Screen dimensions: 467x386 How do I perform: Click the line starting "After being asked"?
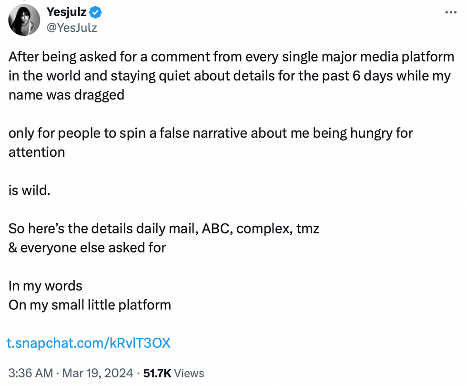[231, 57]
